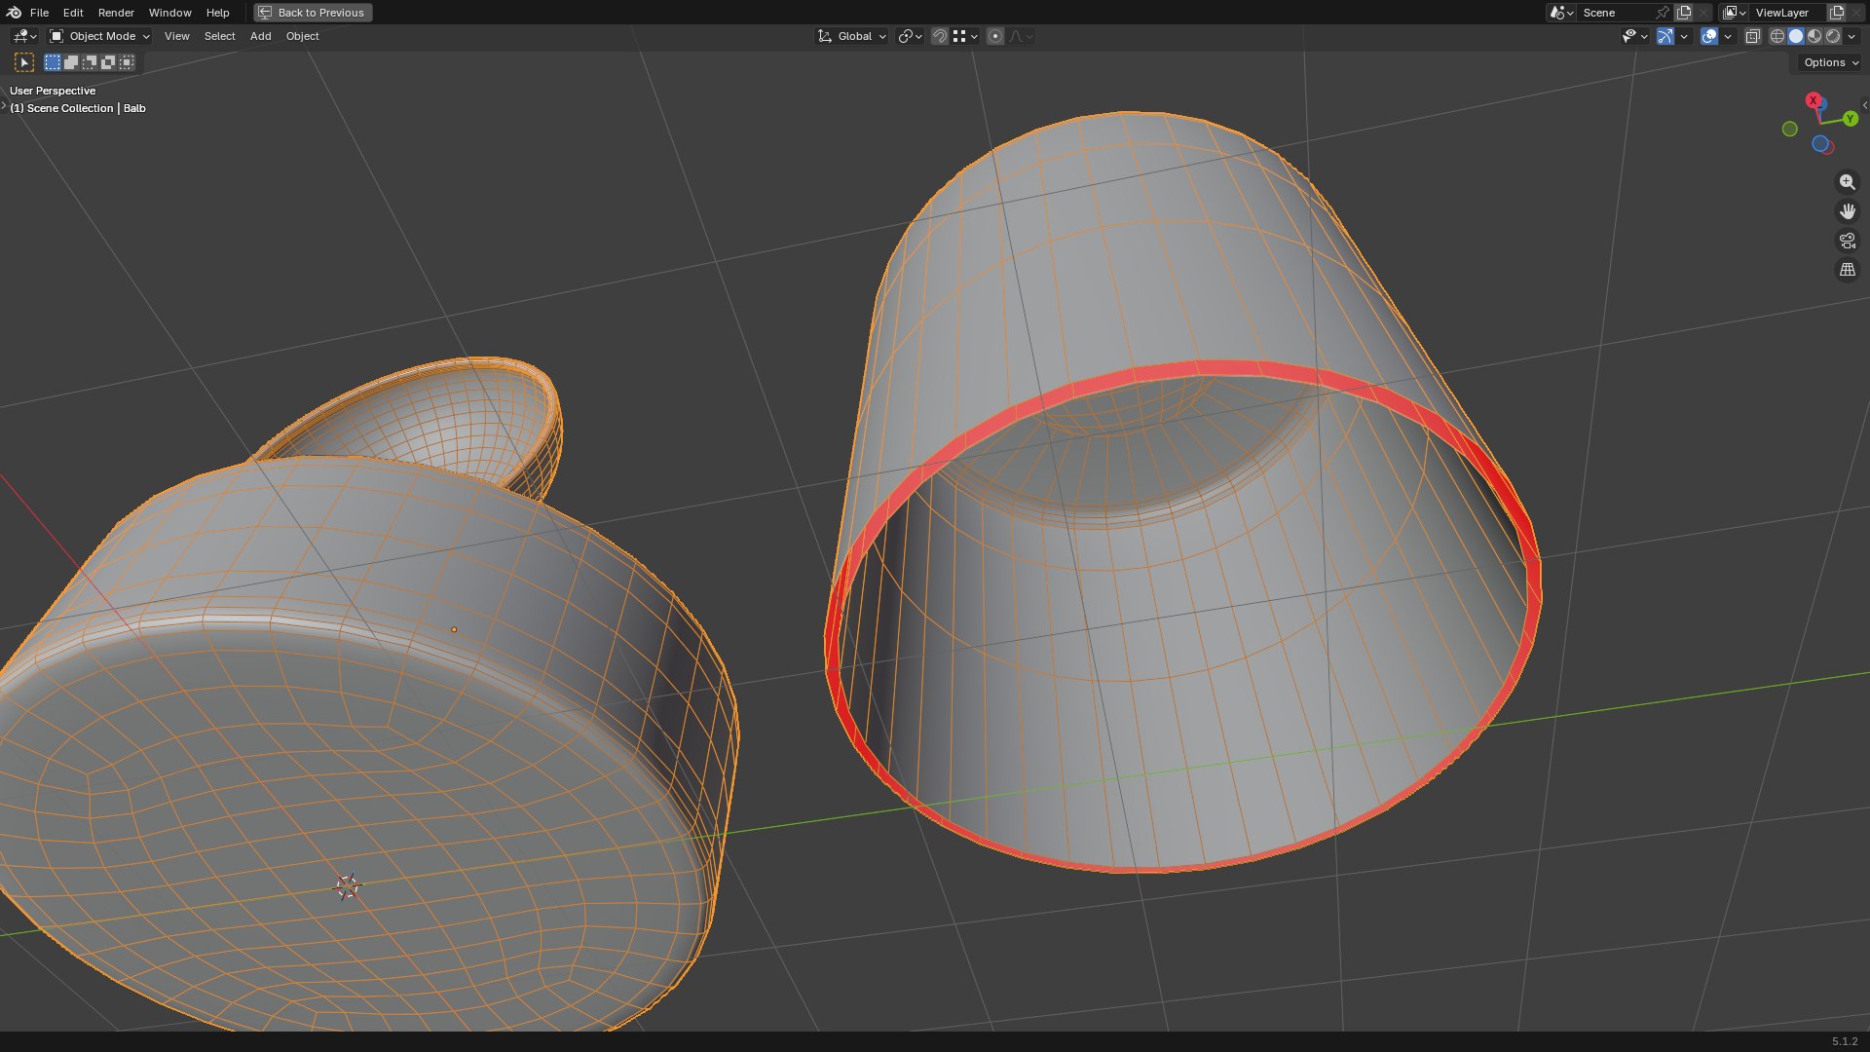Image resolution: width=1870 pixels, height=1052 pixels.
Task: Toggle camera view icon
Action: click(x=1848, y=241)
